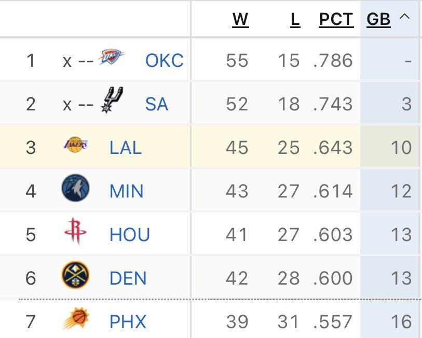Sort table by PCT header
This screenshot has width=422, height=338.
coord(336,20)
